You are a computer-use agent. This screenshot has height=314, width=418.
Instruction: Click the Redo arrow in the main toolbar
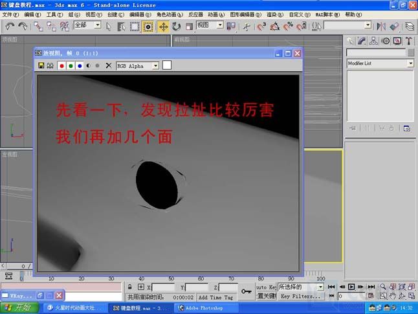point(23,27)
